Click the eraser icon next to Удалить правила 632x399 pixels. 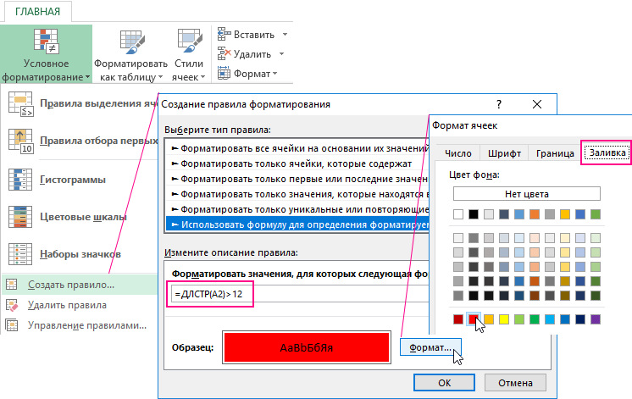[x=12, y=305]
